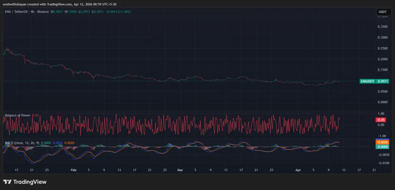
Task: Click the red Balance of Power value badge
Action: coord(380,120)
